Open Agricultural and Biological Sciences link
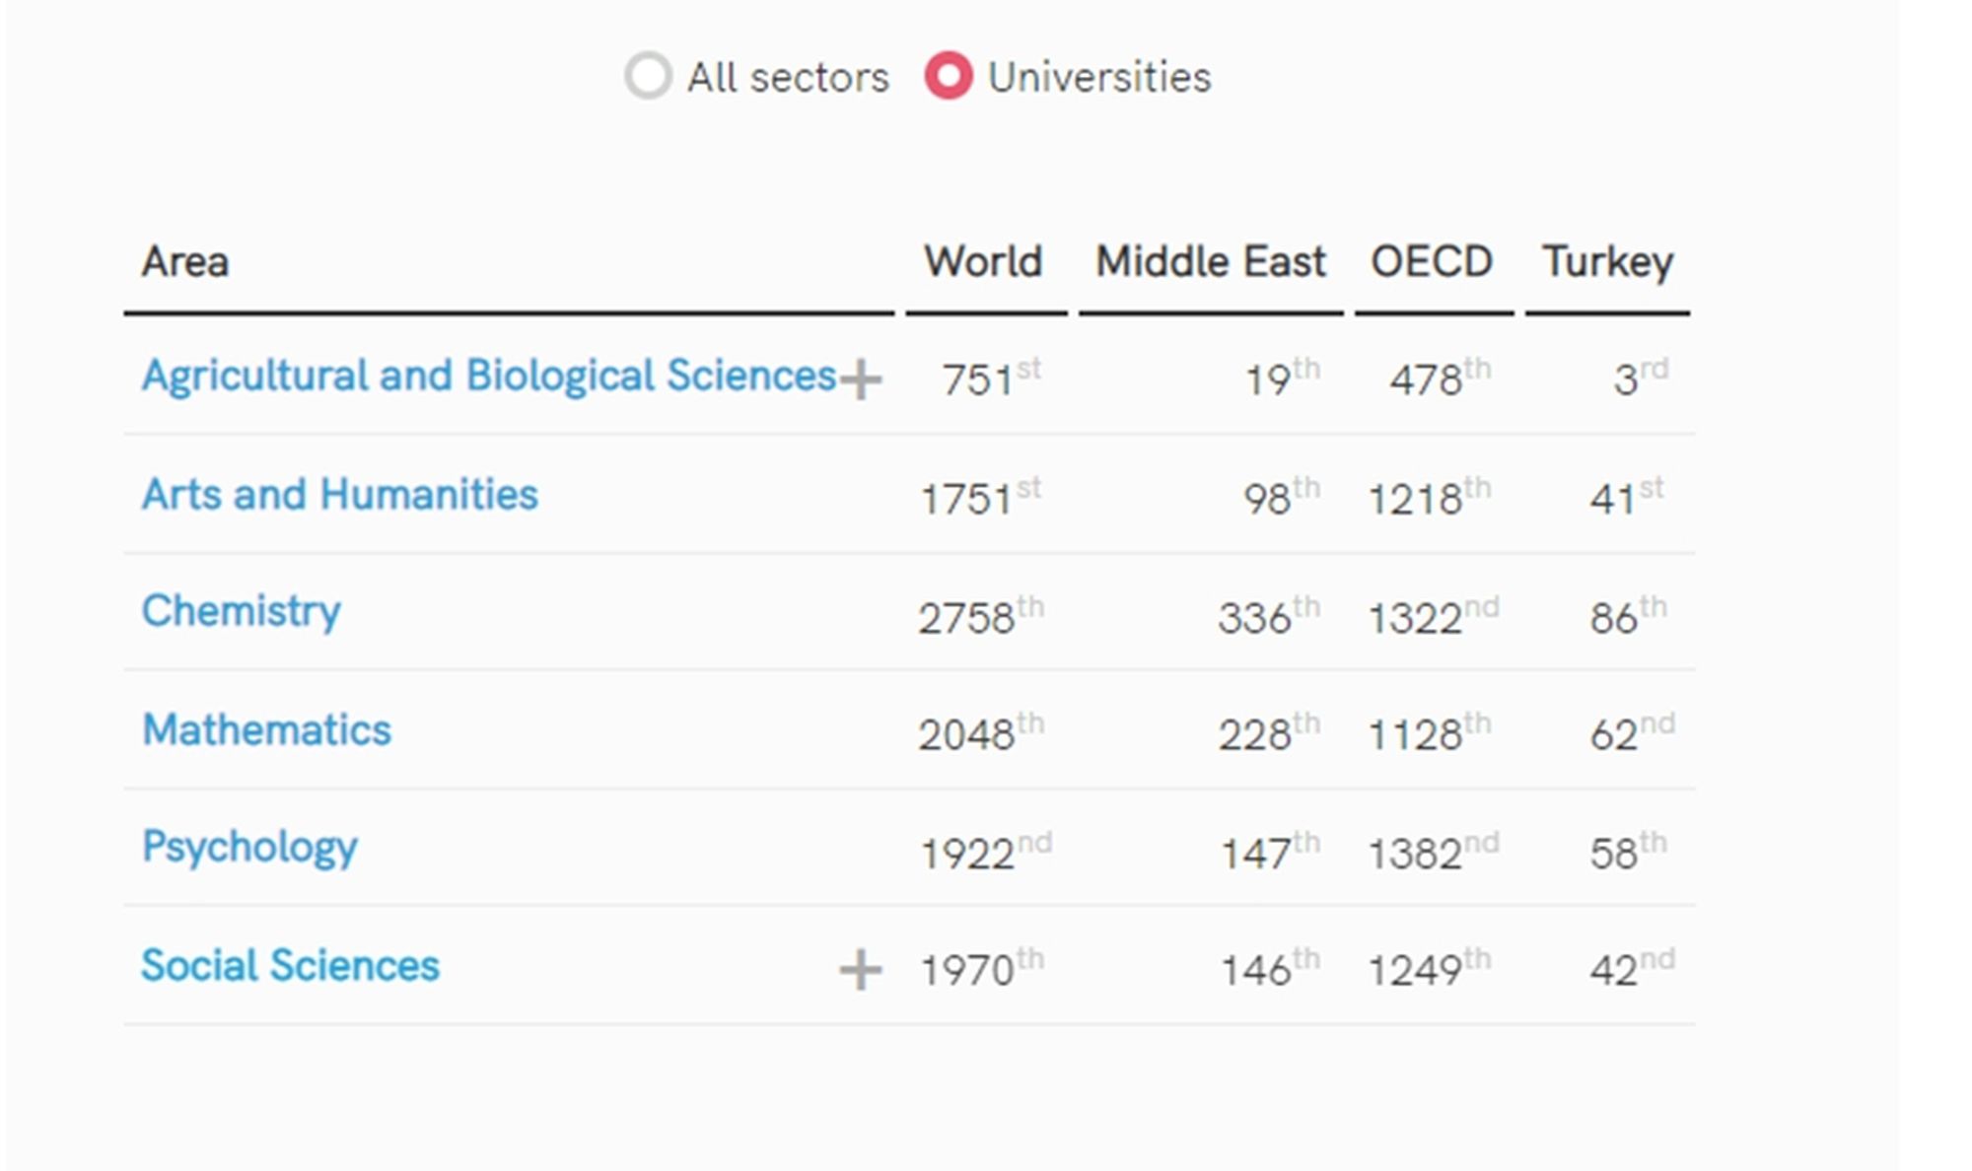1972x1171 pixels. [x=488, y=376]
